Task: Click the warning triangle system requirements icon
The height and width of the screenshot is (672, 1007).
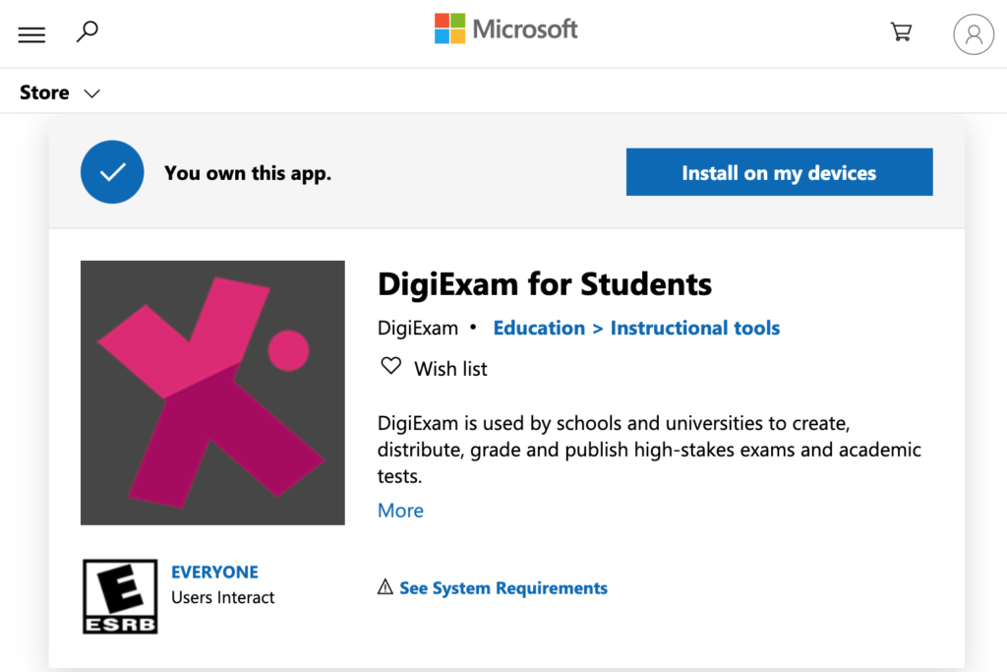Action: [385, 586]
